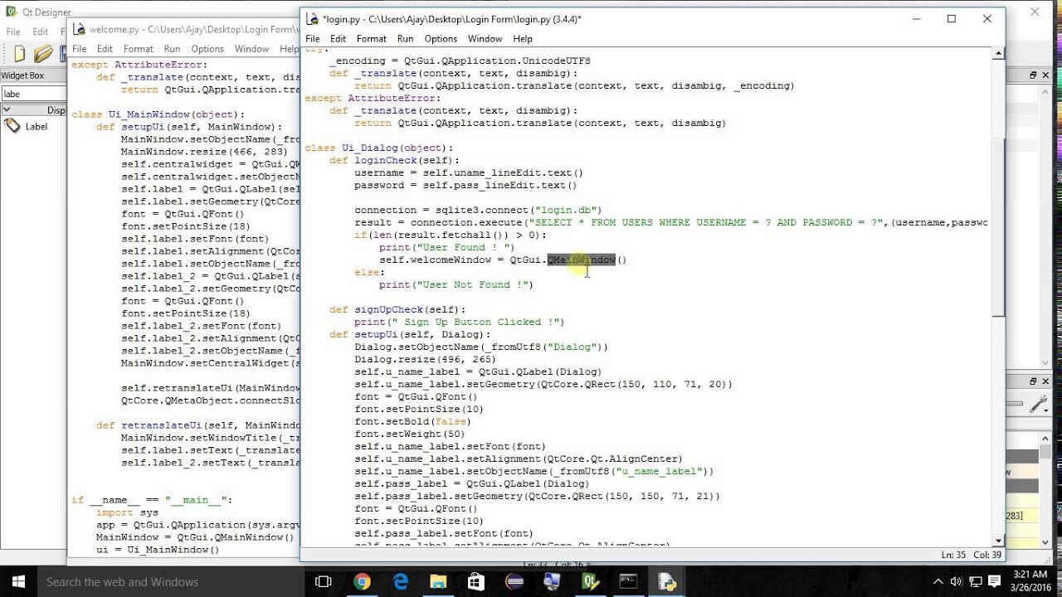Open Edit menu in login.py window
This screenshot has width=1062, height=597.
click(338, 39)
